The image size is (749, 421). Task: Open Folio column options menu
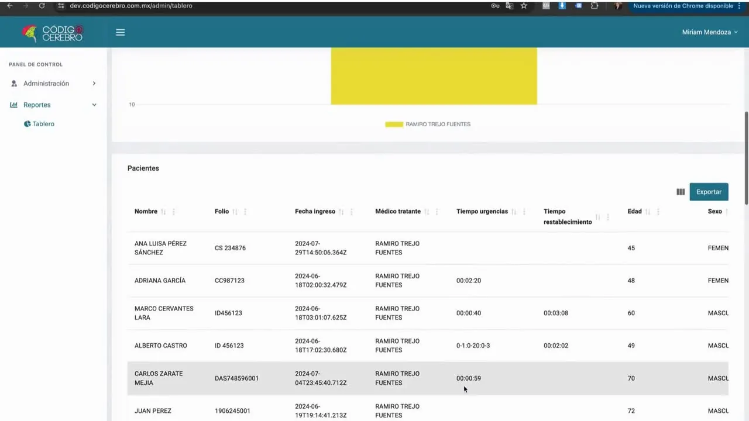click(x=245, y=212)
